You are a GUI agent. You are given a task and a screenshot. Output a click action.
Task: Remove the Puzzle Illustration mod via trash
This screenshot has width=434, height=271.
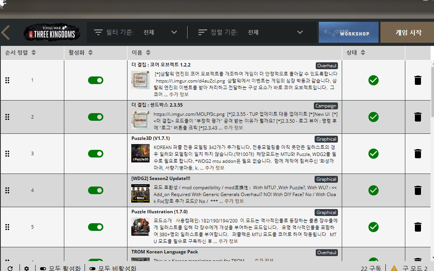[418, 227]
